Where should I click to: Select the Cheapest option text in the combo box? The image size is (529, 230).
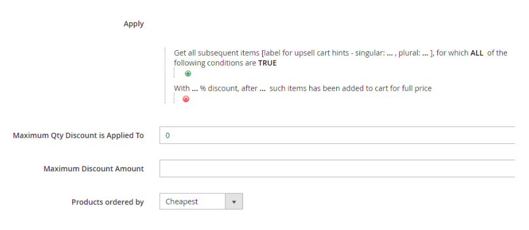181,202
